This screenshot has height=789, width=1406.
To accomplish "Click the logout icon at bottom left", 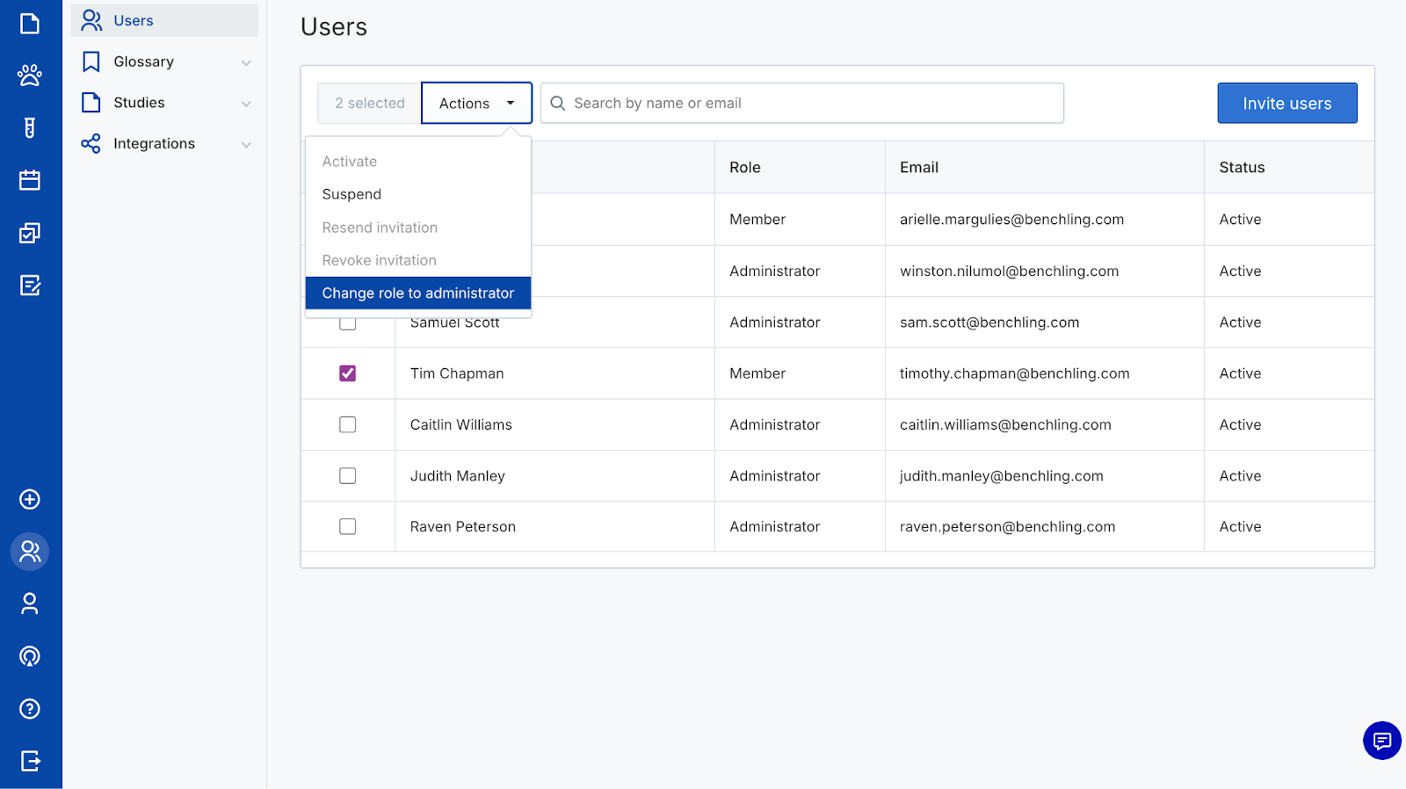I will point(30,761).
